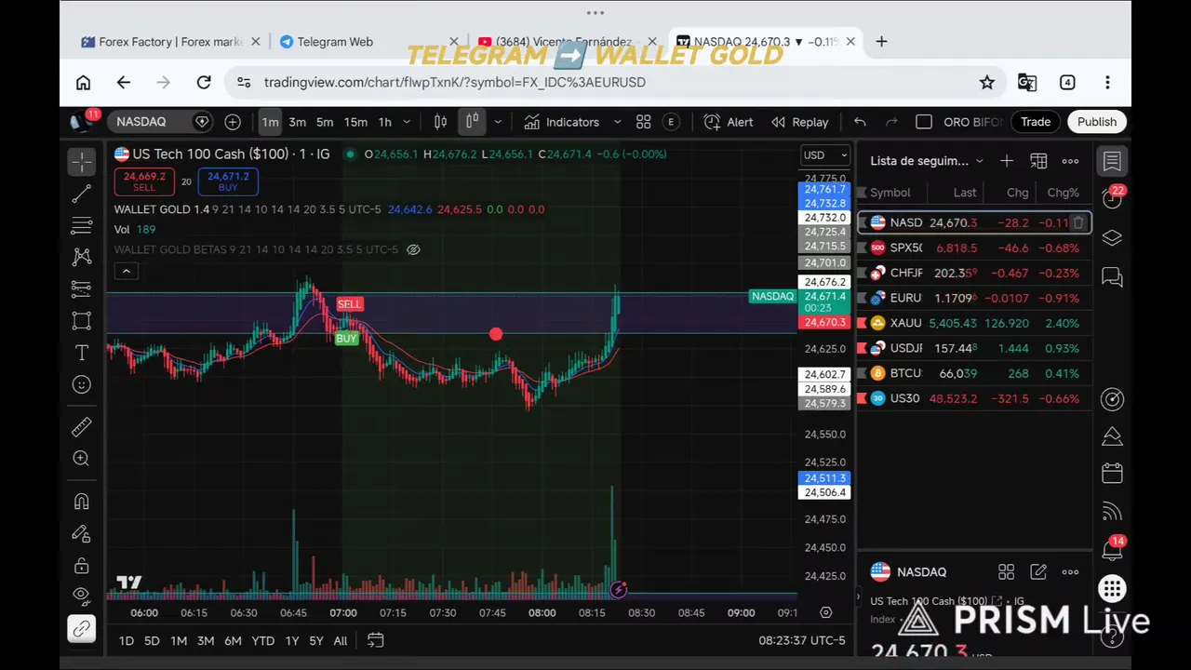Viewport: 1191px width, 670px height.
Task: Hide all drawings with eye icon
Action: (82, 595)
